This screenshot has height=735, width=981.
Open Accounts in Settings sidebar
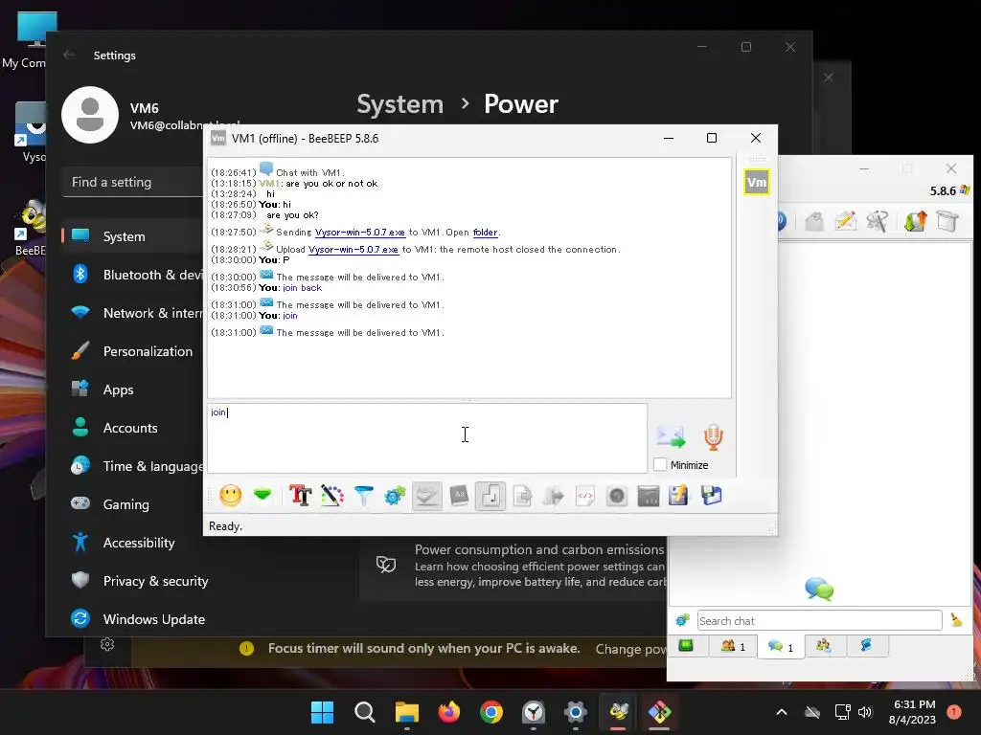[134, 428]
